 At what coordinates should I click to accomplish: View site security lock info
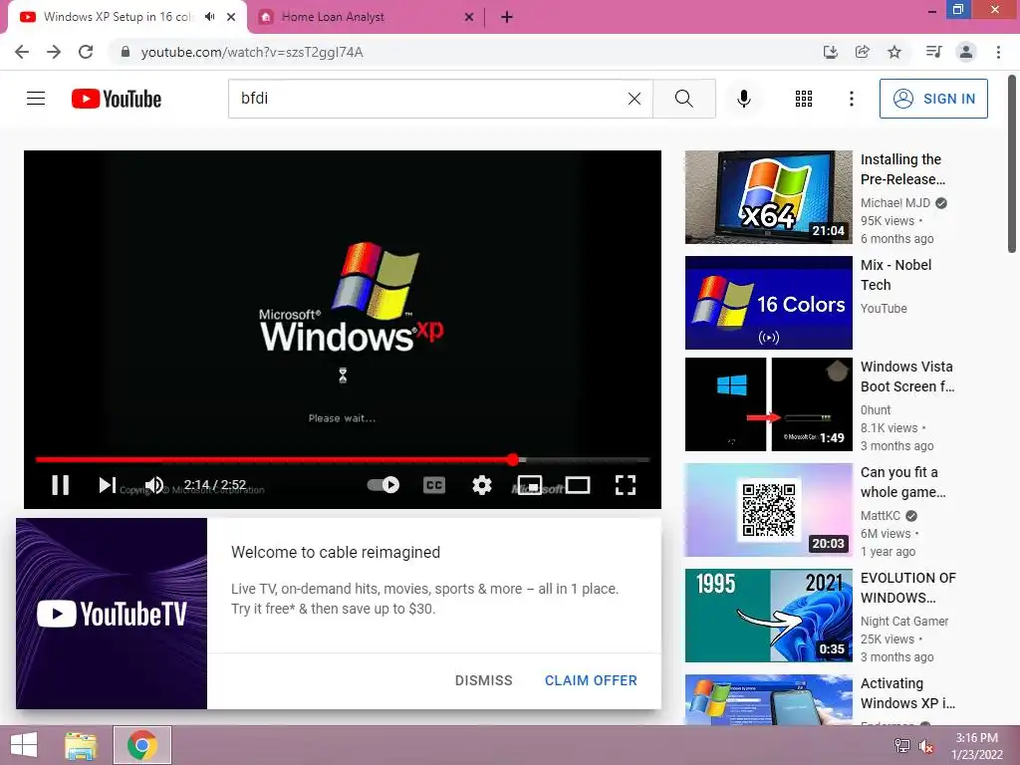[125, 52]
